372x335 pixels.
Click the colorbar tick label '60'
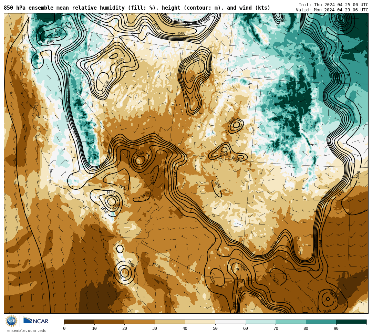tap(246, 328)
